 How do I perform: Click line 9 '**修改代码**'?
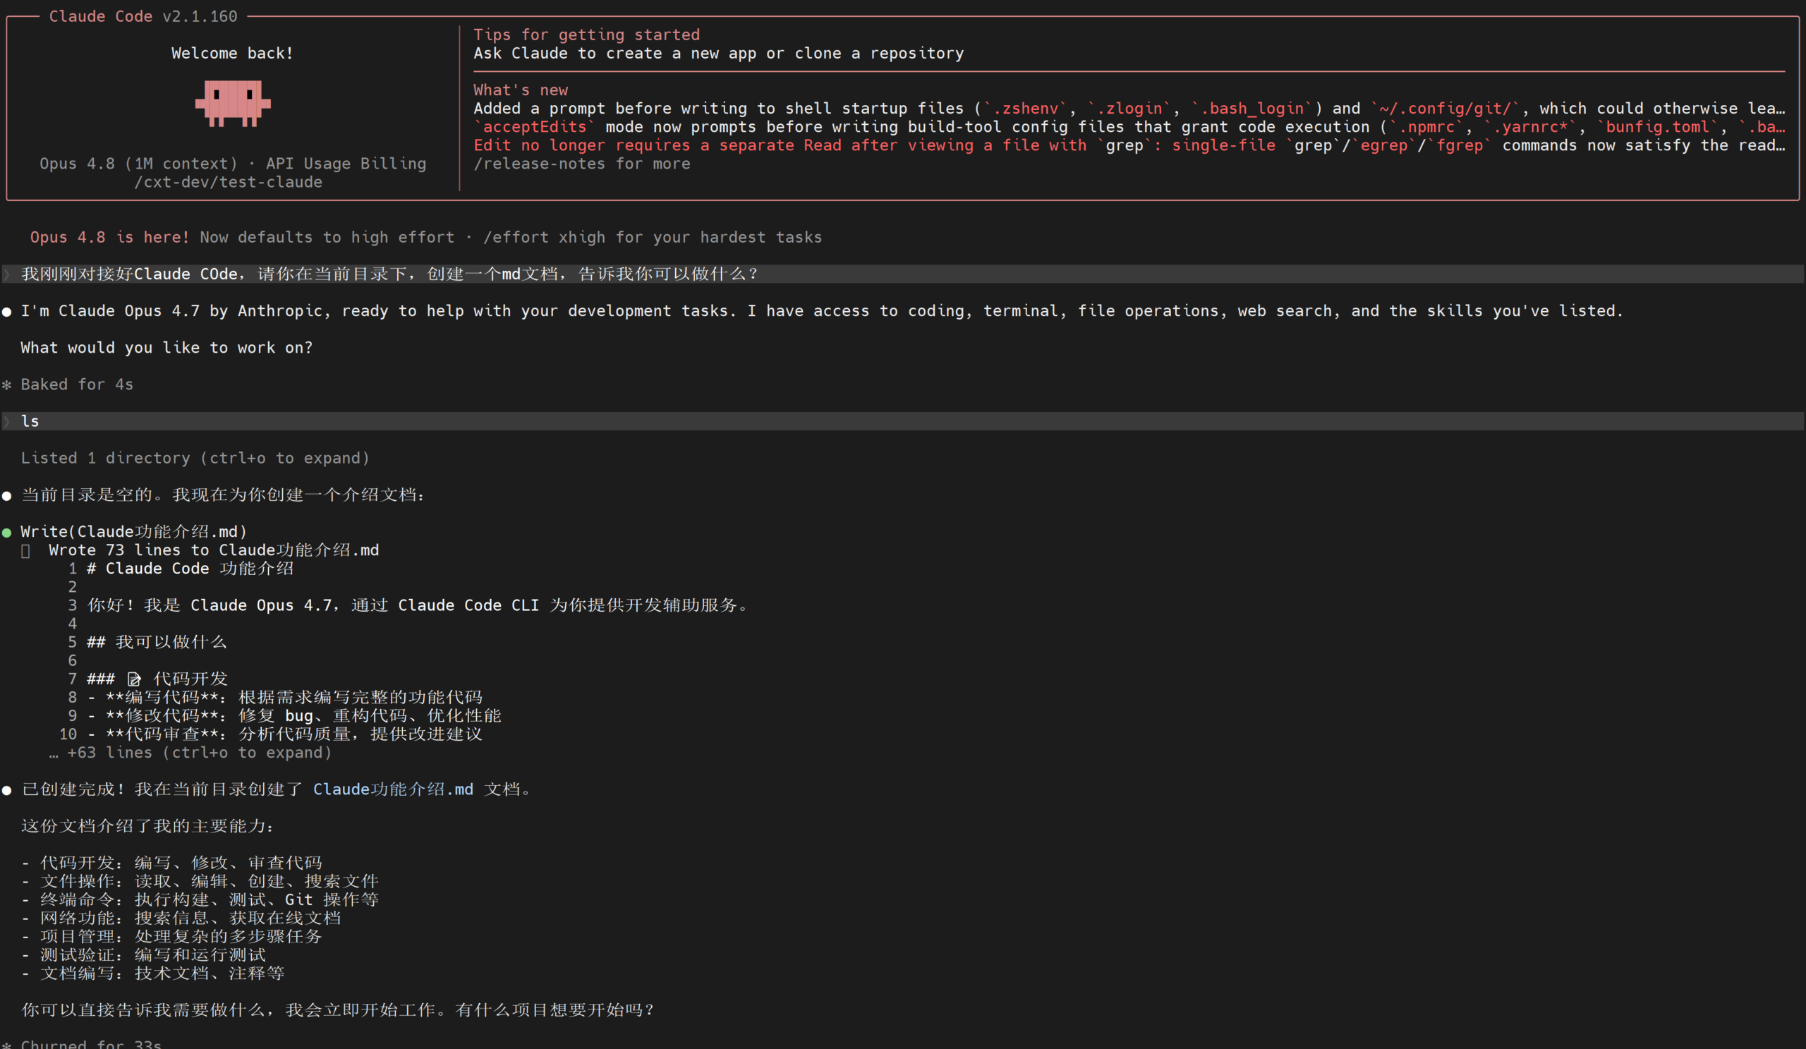(295, 716)
